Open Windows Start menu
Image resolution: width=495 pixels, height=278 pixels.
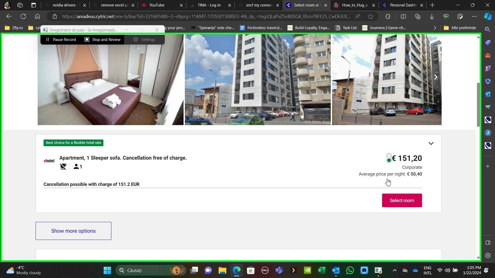click(107, 270)
